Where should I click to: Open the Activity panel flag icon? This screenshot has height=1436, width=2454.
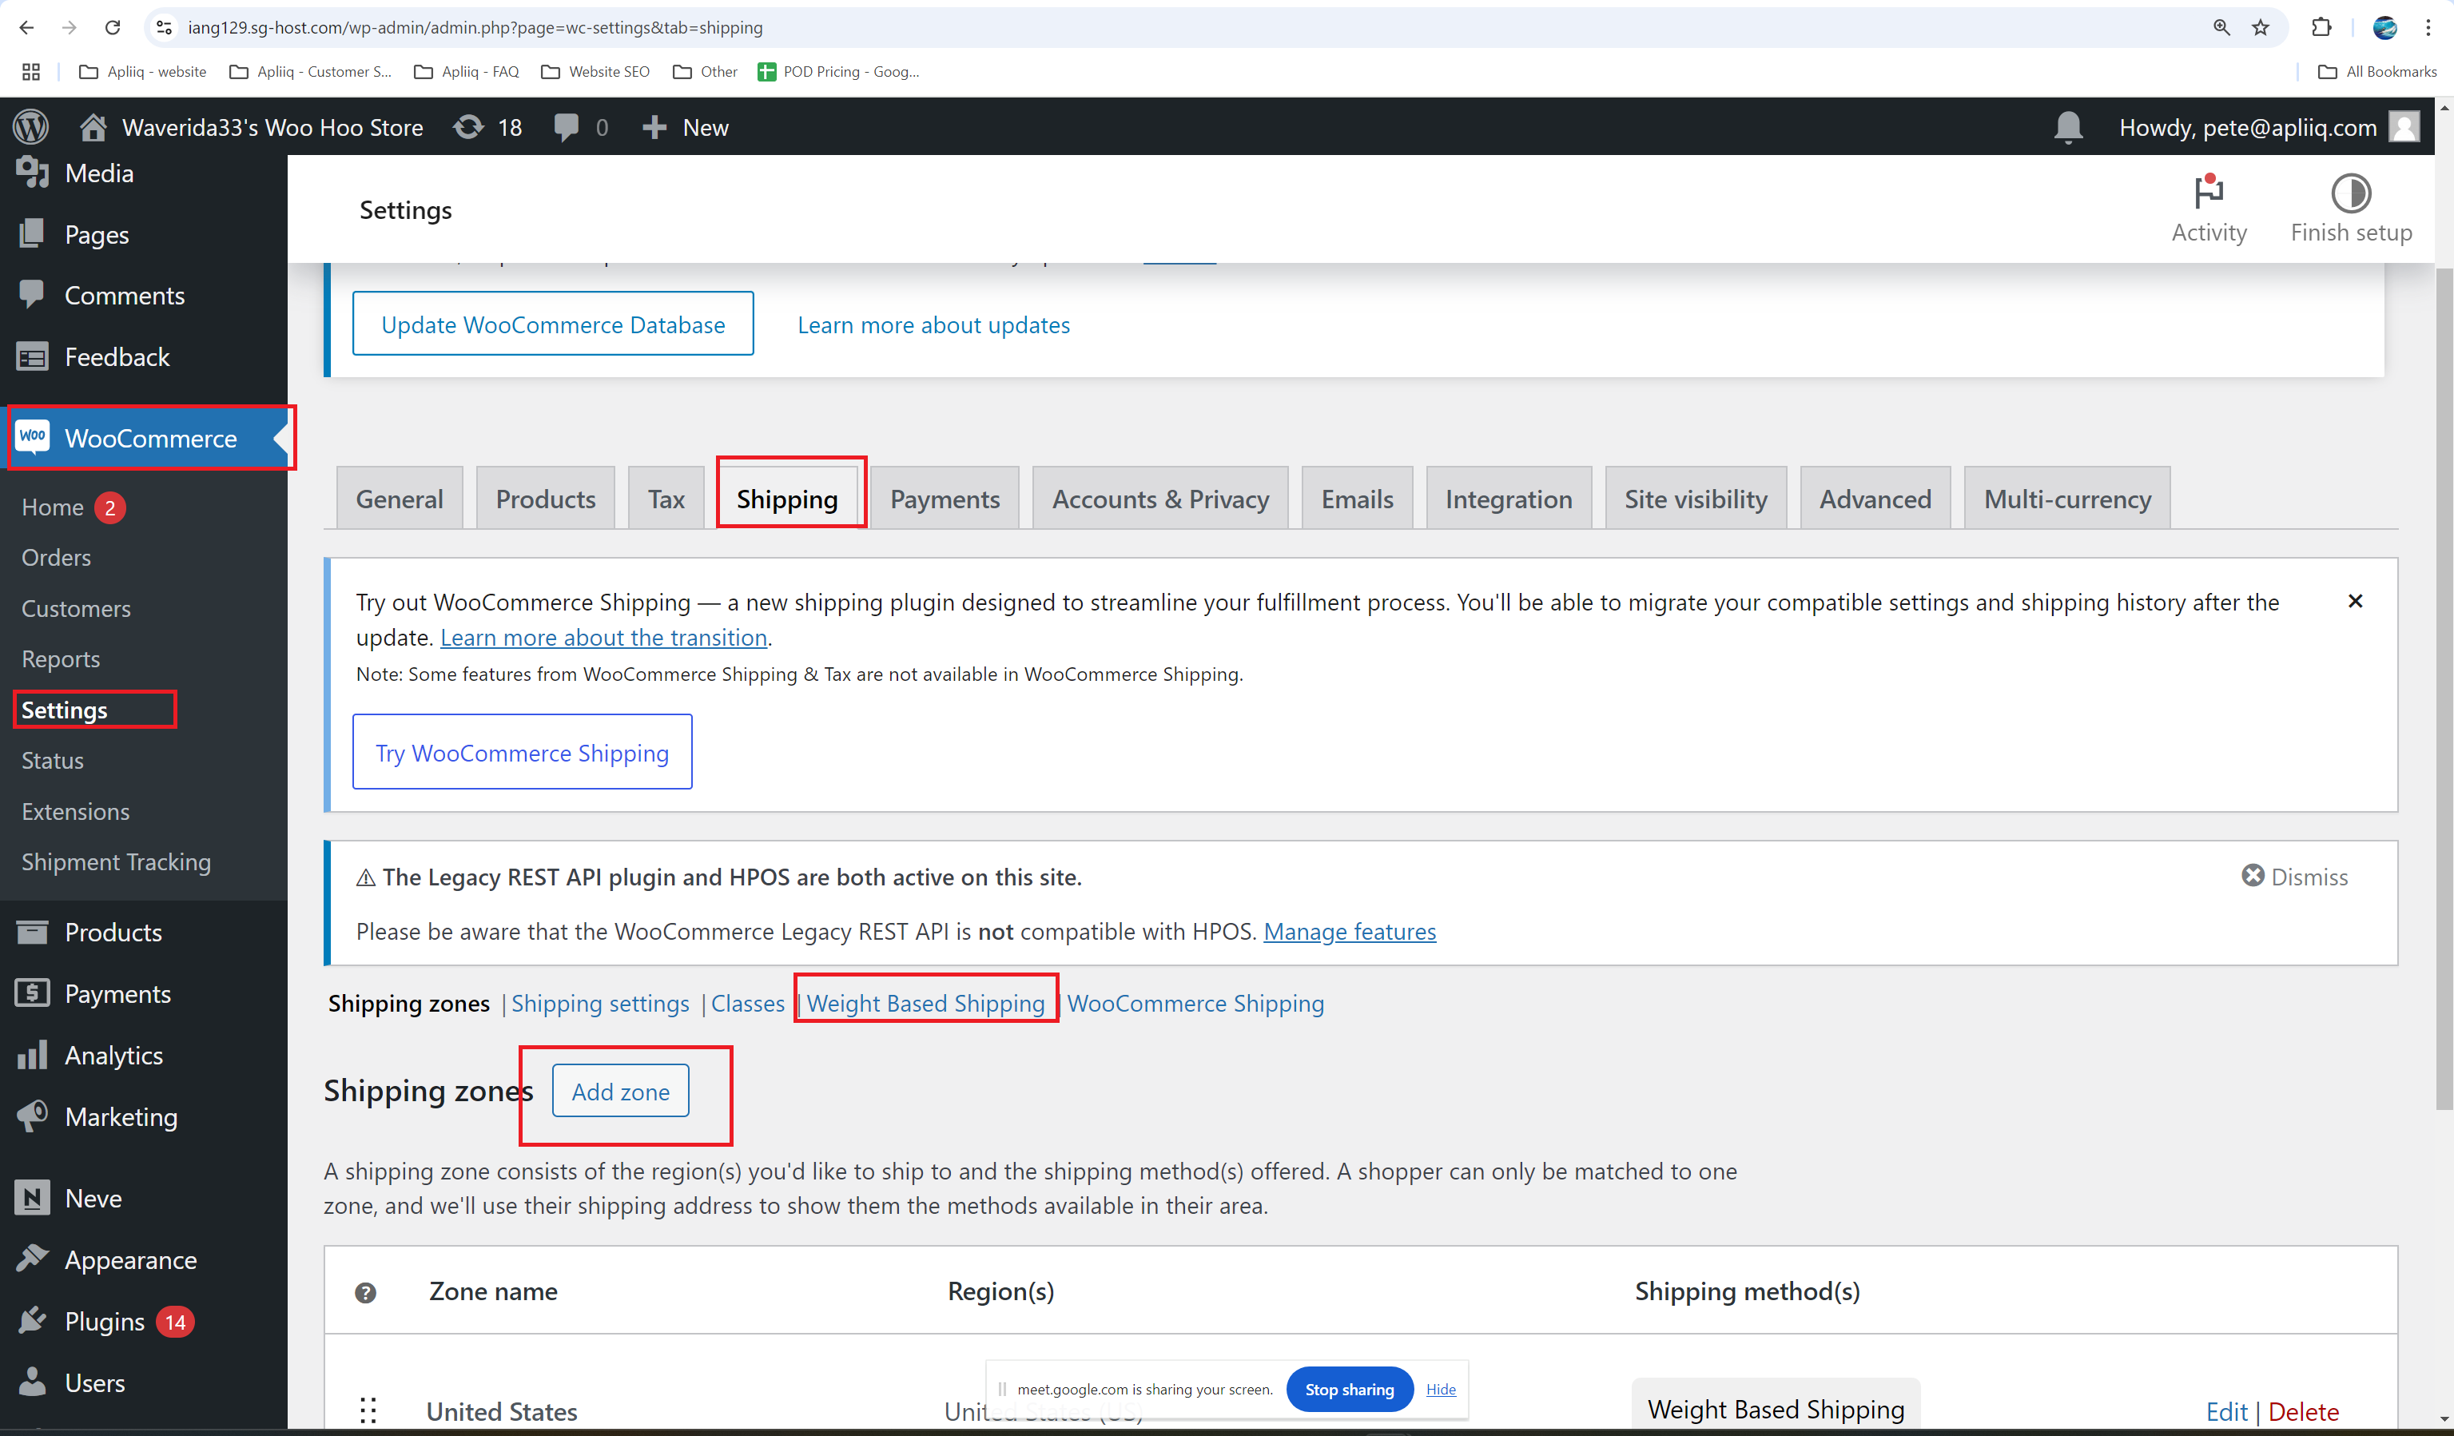(x=2208, y=193)
